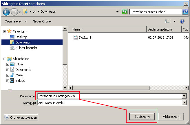The image size is (190, 125).
Task: Open the Dateityp dropdown list
Action: tap(184, 103)
